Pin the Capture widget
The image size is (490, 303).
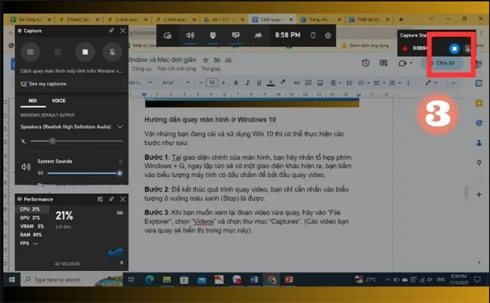tap(111, 31)
